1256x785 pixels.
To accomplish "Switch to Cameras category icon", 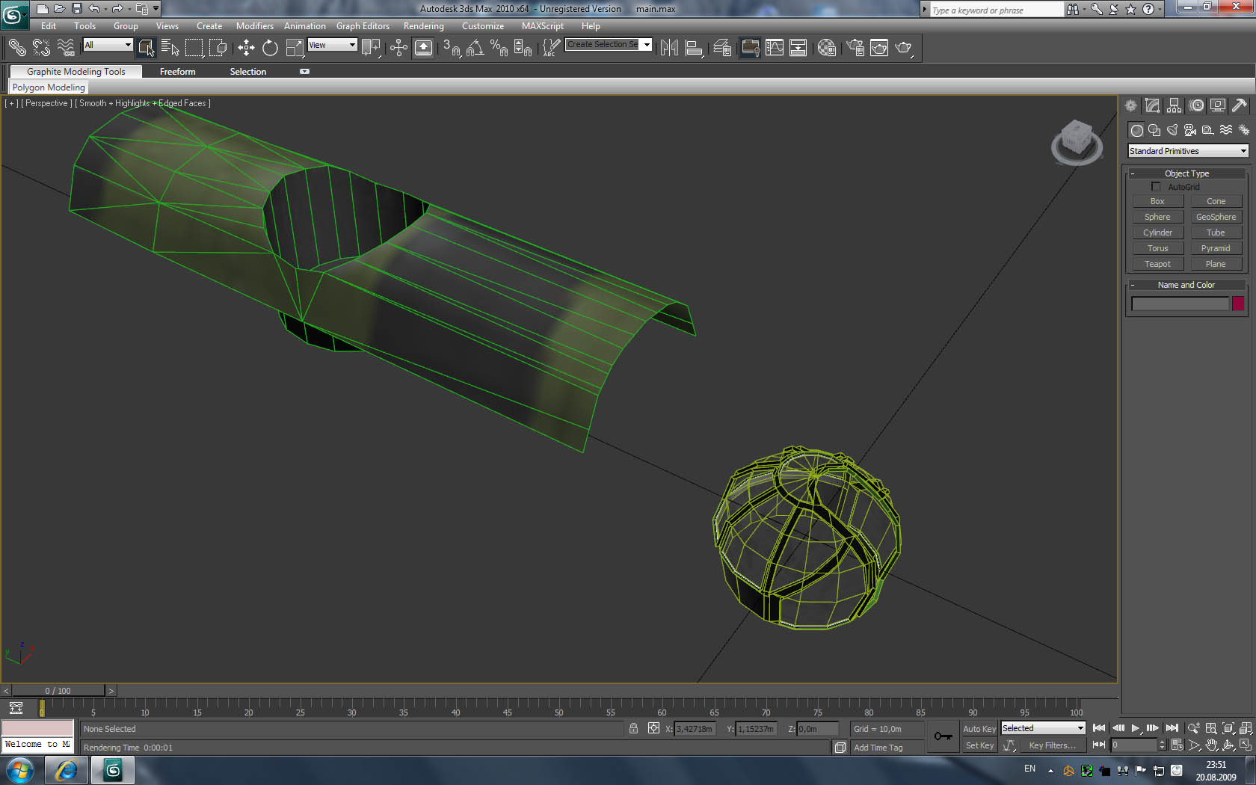I will click(1190, 130).
